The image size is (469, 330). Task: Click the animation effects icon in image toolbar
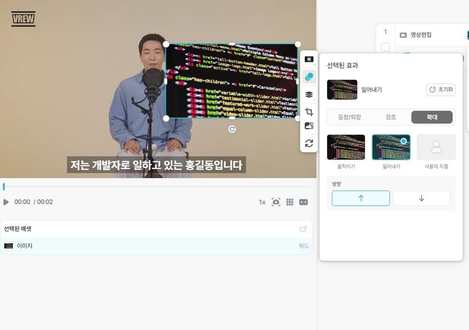click(x=309, y=77)
